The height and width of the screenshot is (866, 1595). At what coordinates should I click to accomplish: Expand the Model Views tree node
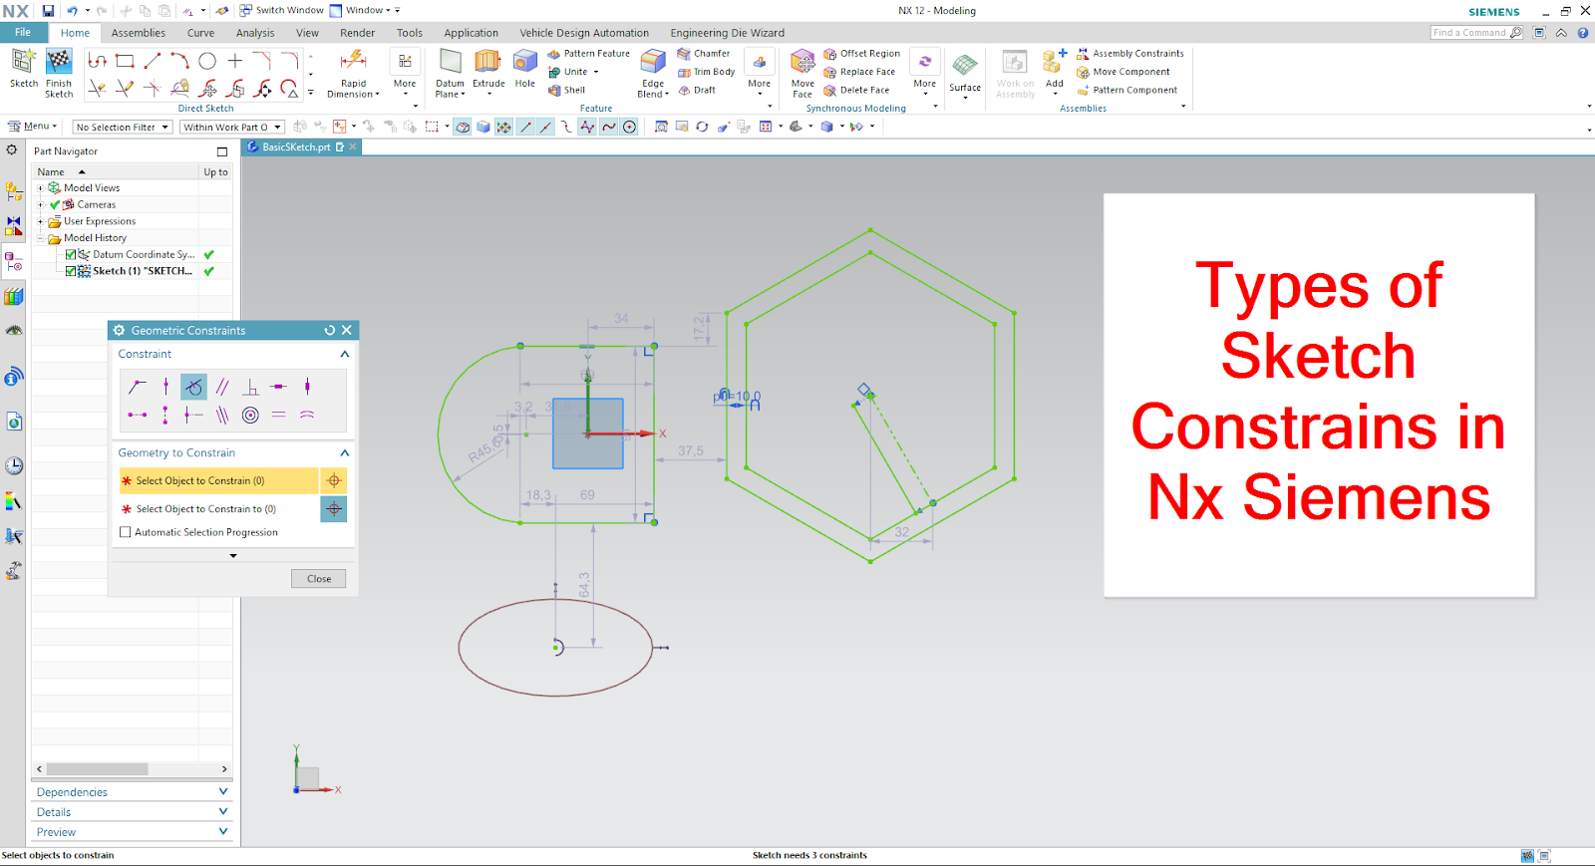[41, 187]
